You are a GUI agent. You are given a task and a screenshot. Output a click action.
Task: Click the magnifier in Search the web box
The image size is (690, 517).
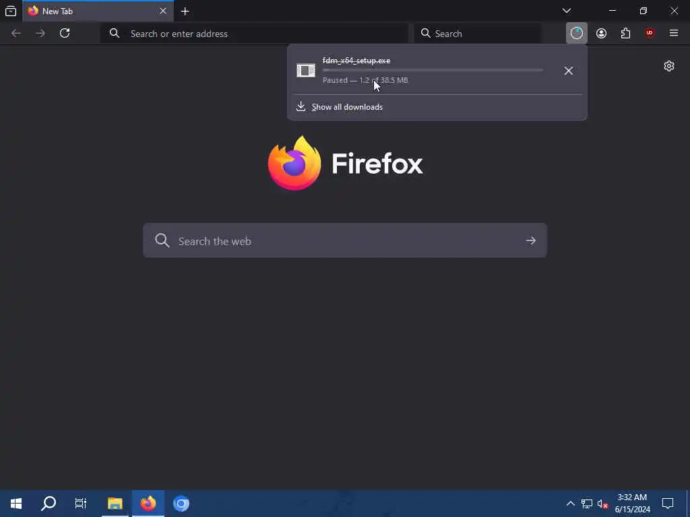pyautogui.click(x=162, y=240)
